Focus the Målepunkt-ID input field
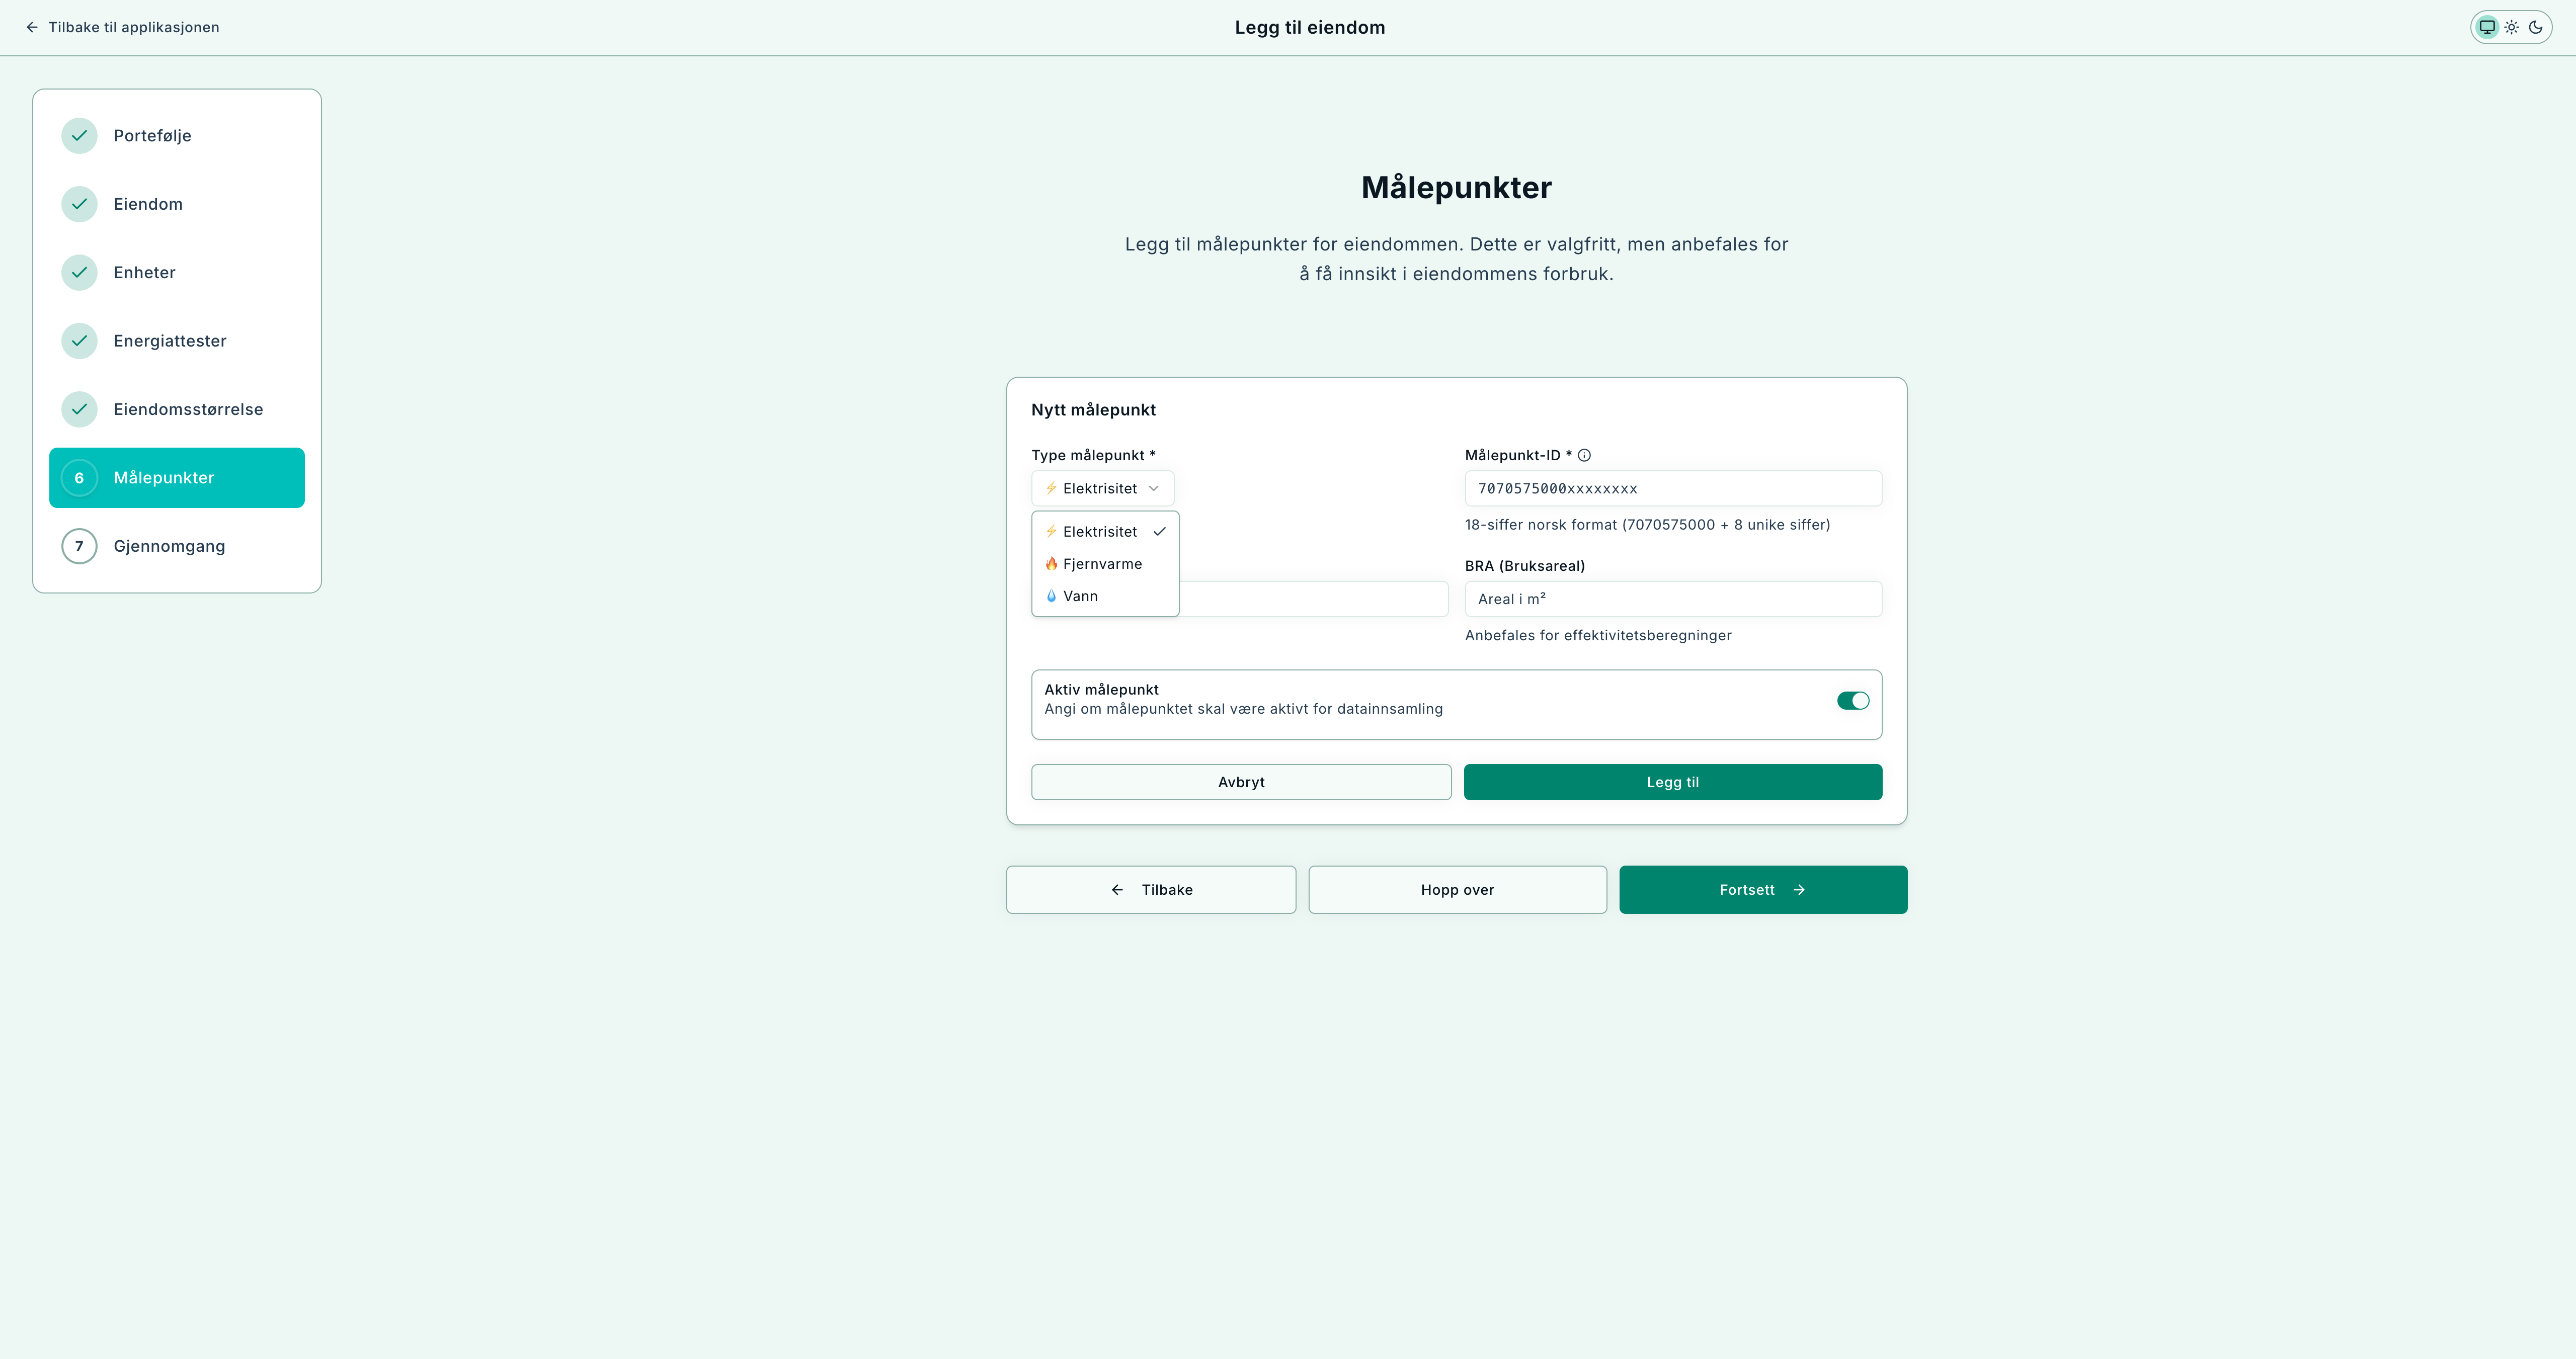Image resolution: width=2576 pixels, height=1359 pixels. [x=1672, y=489]
